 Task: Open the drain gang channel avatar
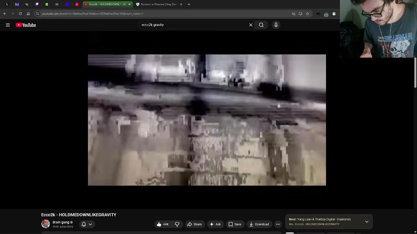coord(46,224)
